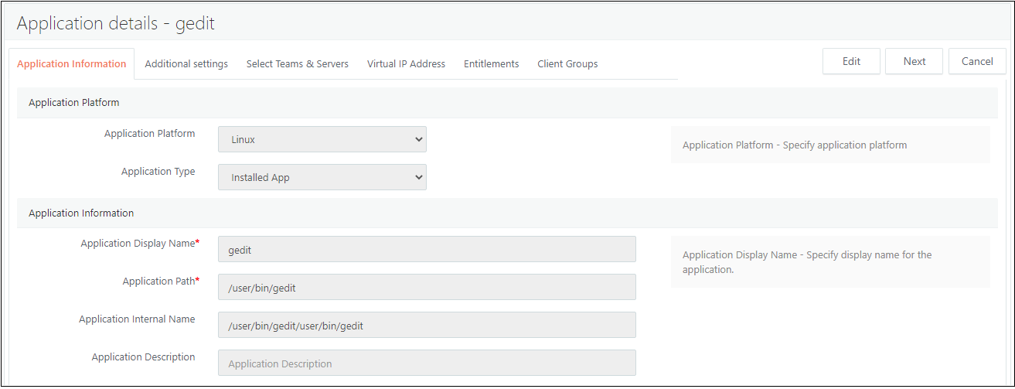
Task: Select the Application Path input field
Action: [x=427, y=288]
